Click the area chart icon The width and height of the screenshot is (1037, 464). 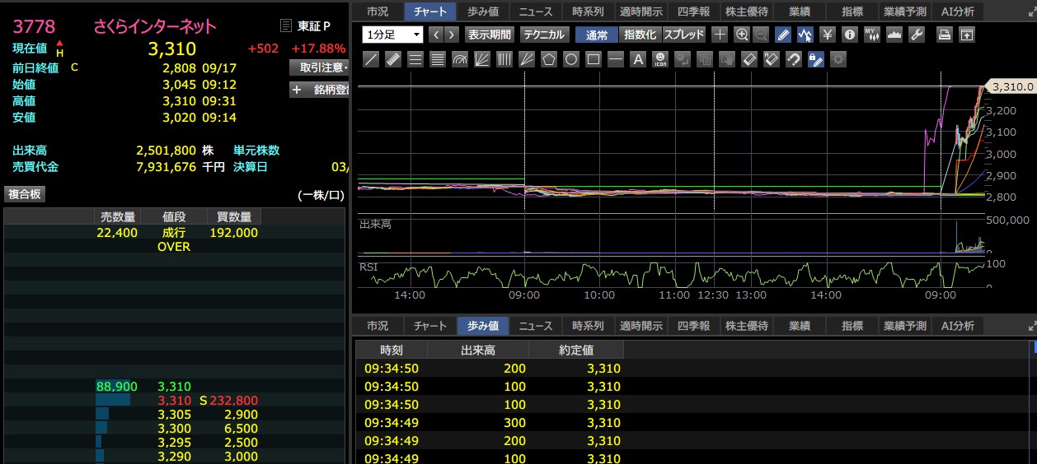tap(894, 35)
